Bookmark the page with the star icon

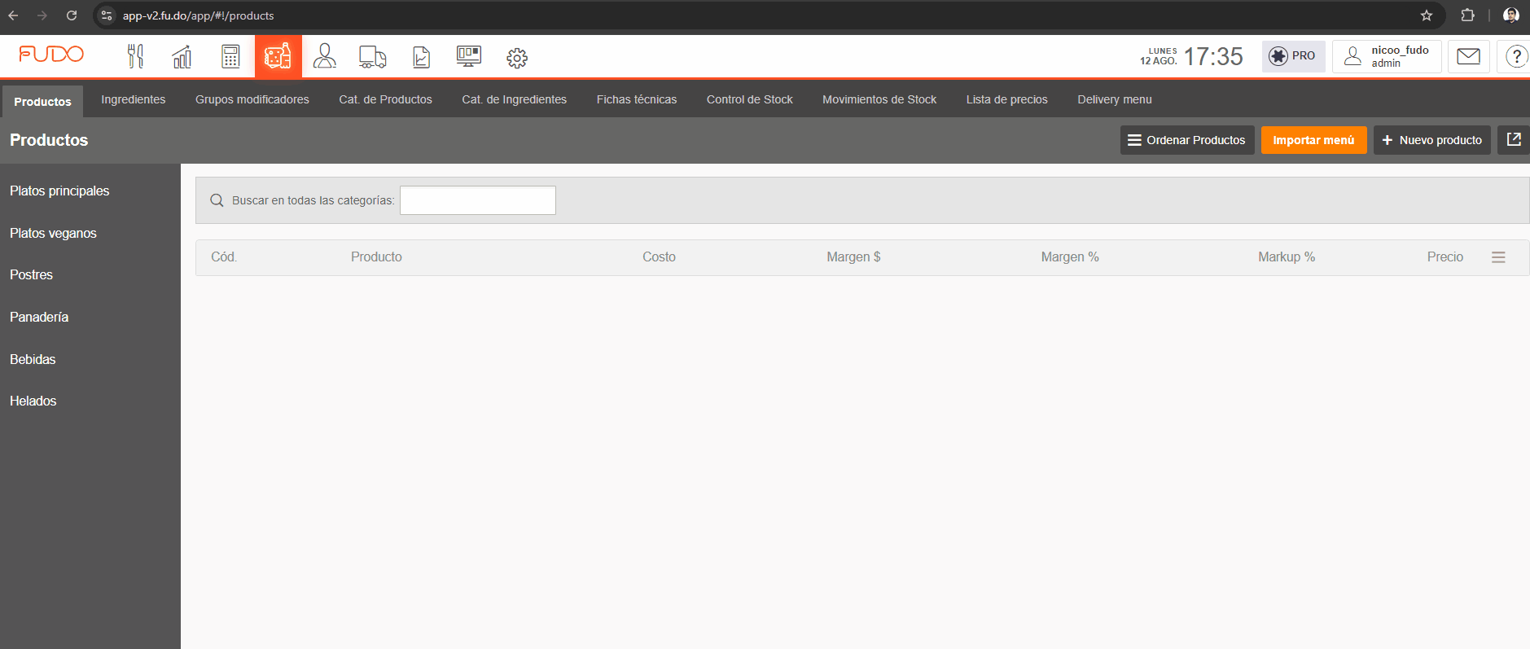coord(1427,15)
